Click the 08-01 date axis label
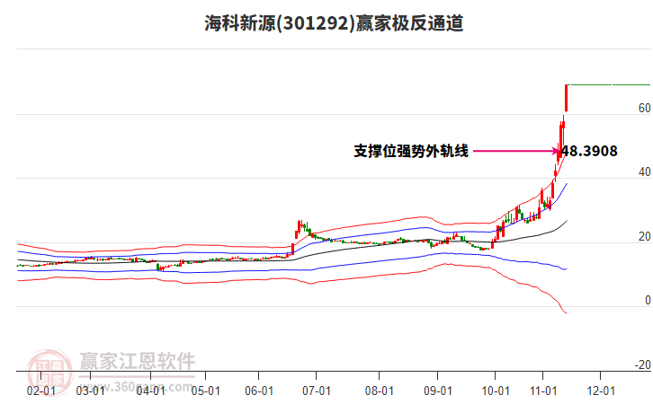Viewport: 653px width, 404px height. point(380,391)
